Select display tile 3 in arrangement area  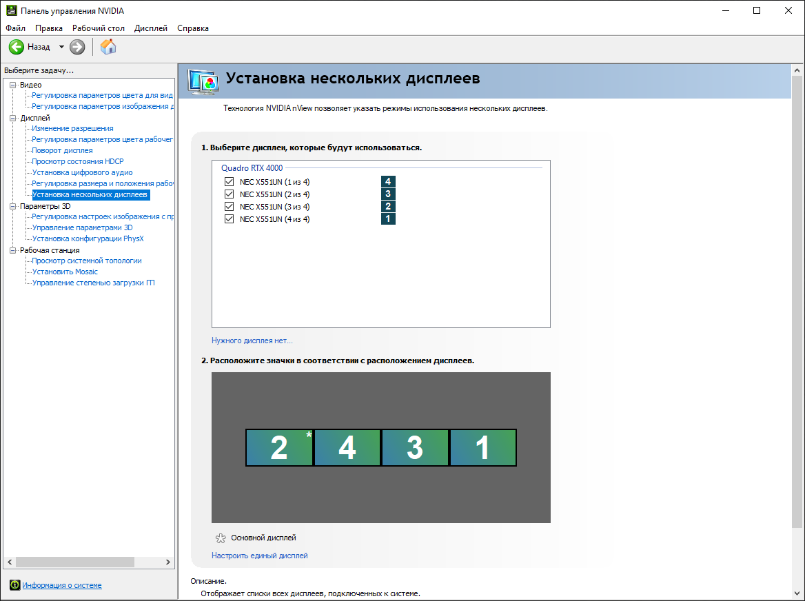coord(415,447)
